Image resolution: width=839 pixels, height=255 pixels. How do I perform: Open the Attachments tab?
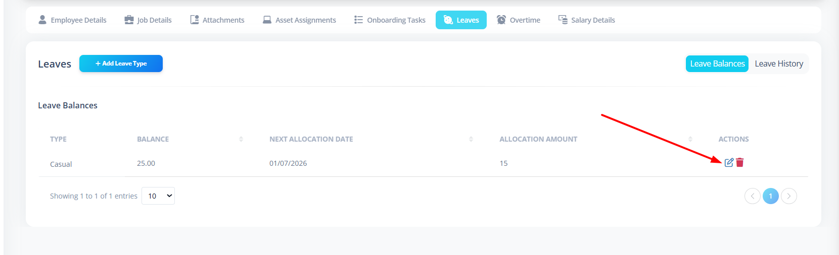217,20
